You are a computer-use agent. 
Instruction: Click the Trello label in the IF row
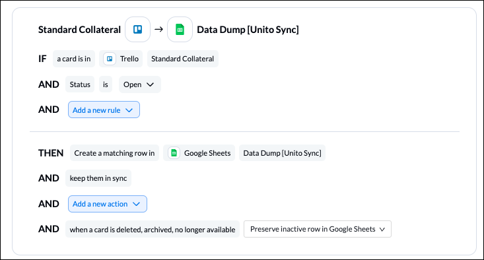[x=129, y=59]
